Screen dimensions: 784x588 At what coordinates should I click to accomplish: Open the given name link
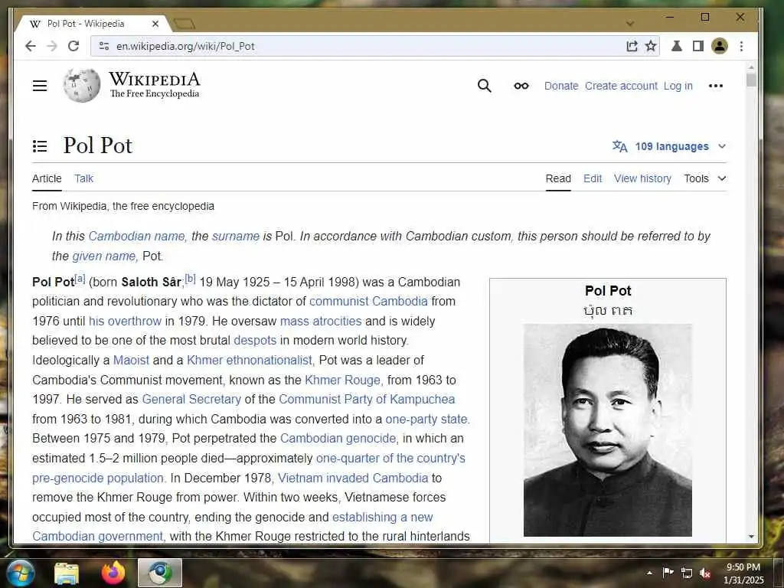105,256
